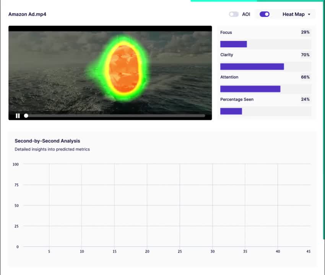Viewport: 325px width, 275px height.
Task: Click the Attention metric label
Action: pos(229,77)
